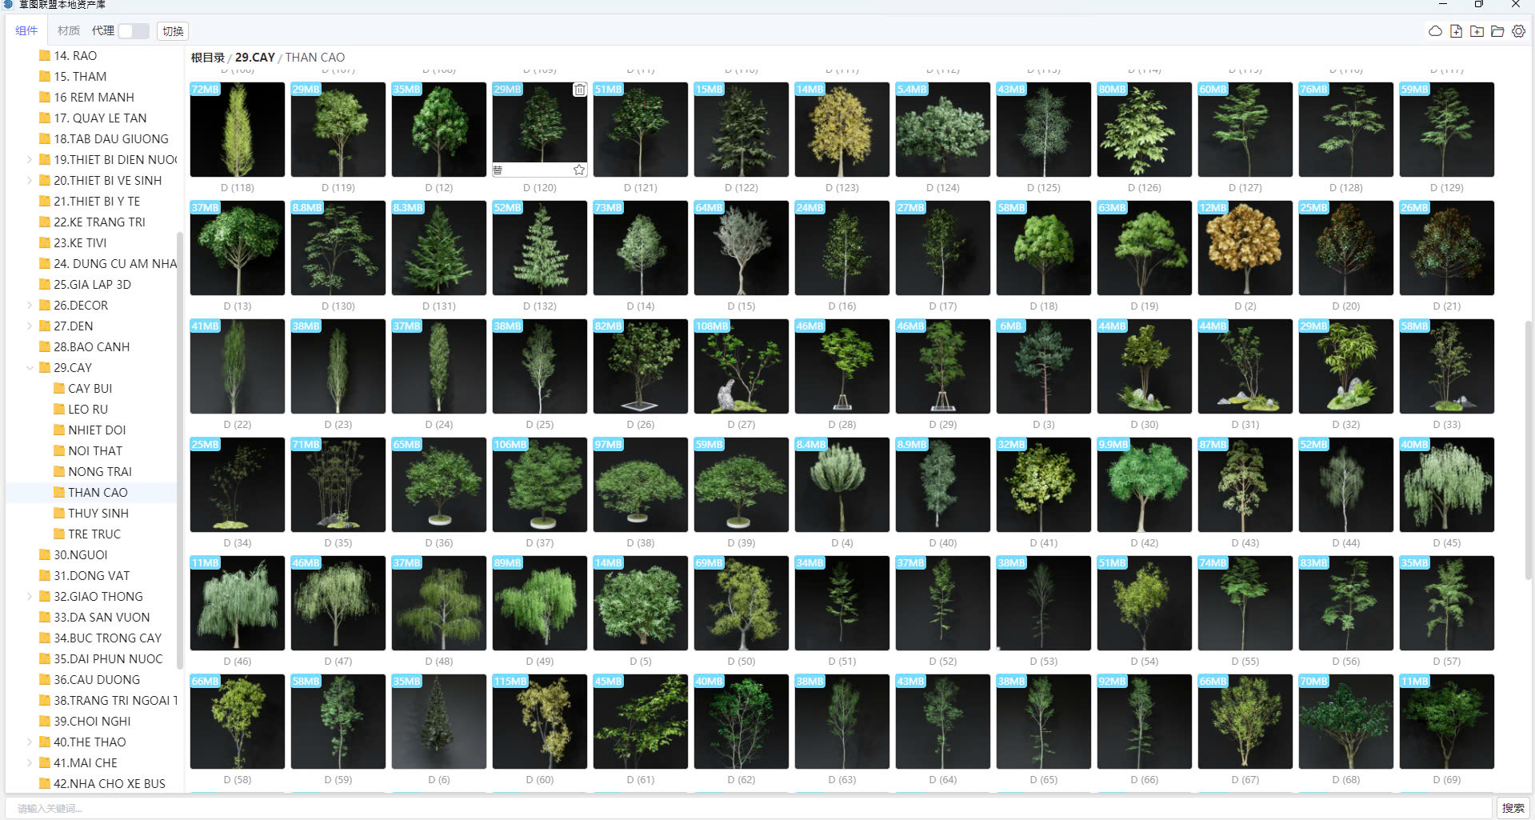Go to 29.CAY in the breadcrumb path
Viewport: 1535px width, 820px height.
[x=254, y=58]
